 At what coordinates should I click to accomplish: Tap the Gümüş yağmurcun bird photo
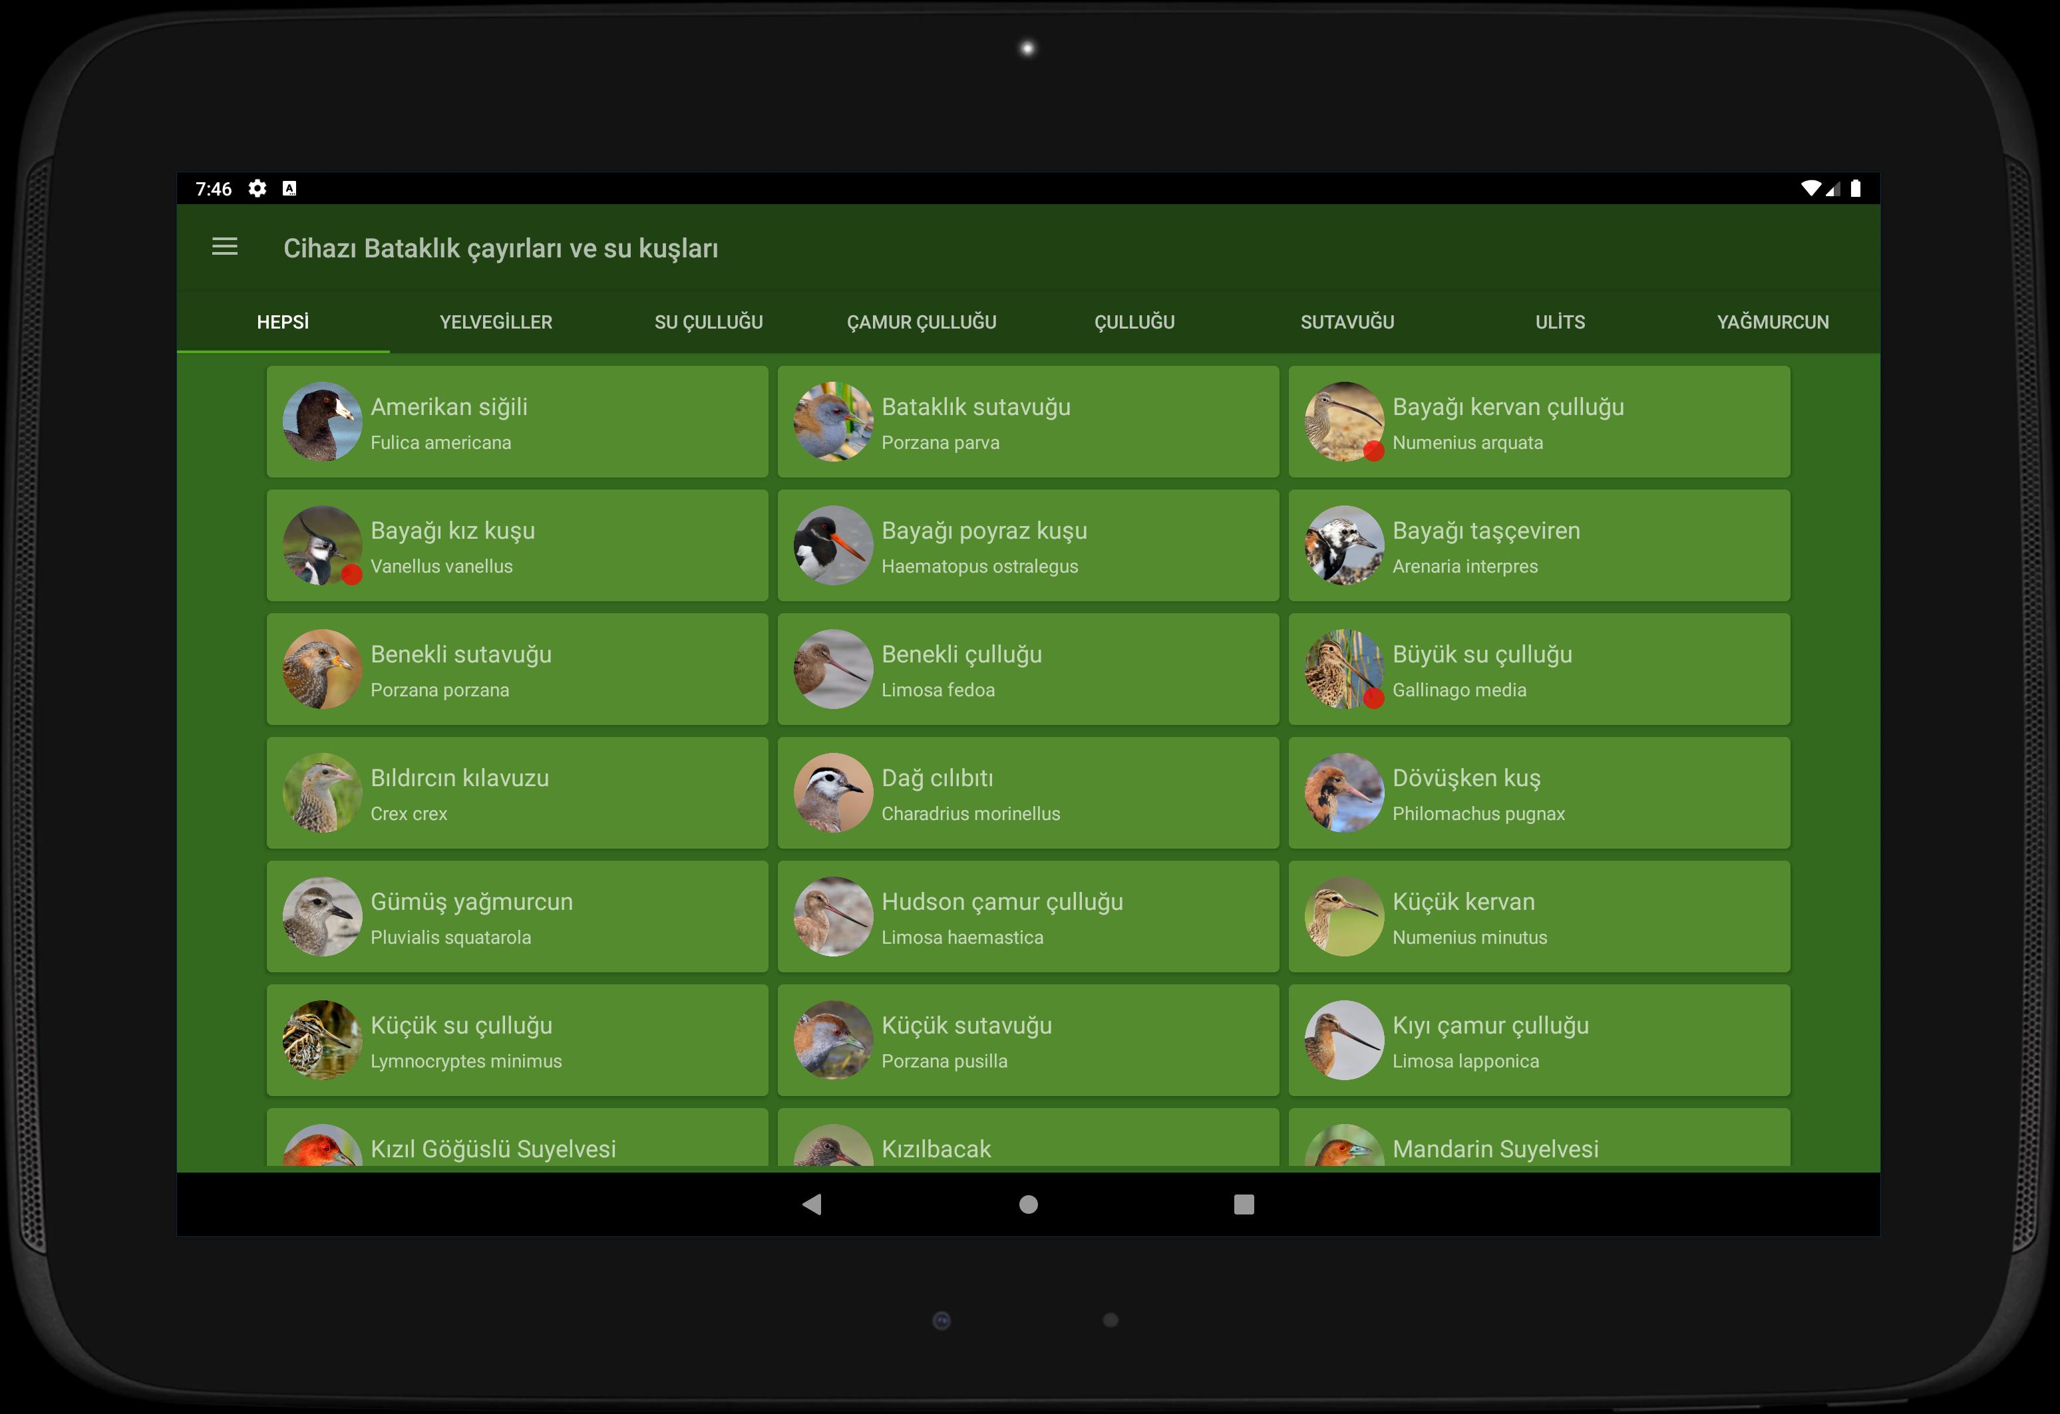[322, 917]
